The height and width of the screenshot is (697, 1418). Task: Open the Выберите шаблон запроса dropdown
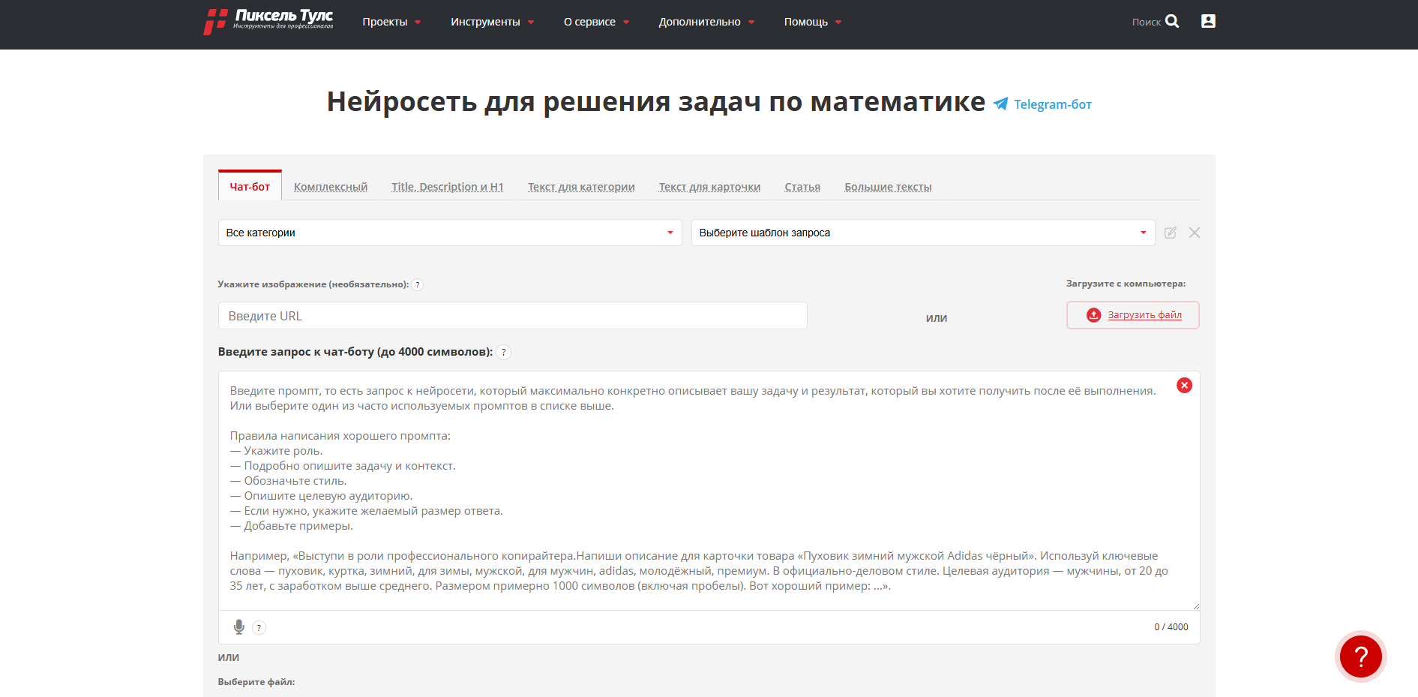tap(922, 233)
